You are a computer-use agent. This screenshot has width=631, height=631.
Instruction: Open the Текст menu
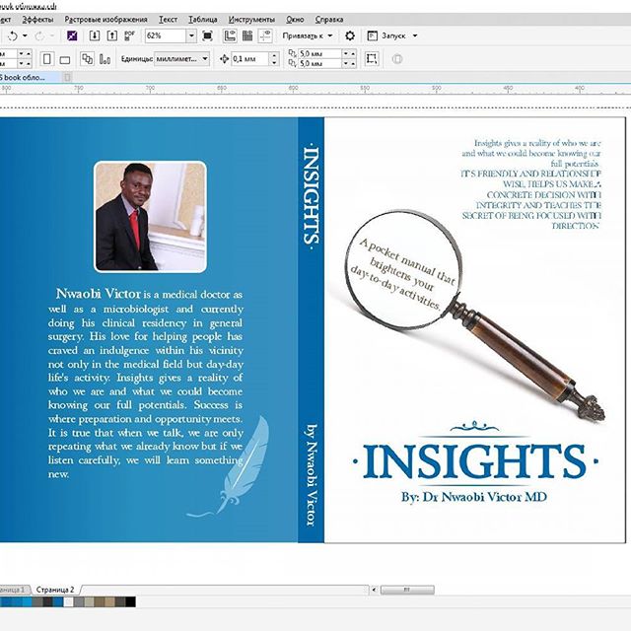tap(168, 20)
